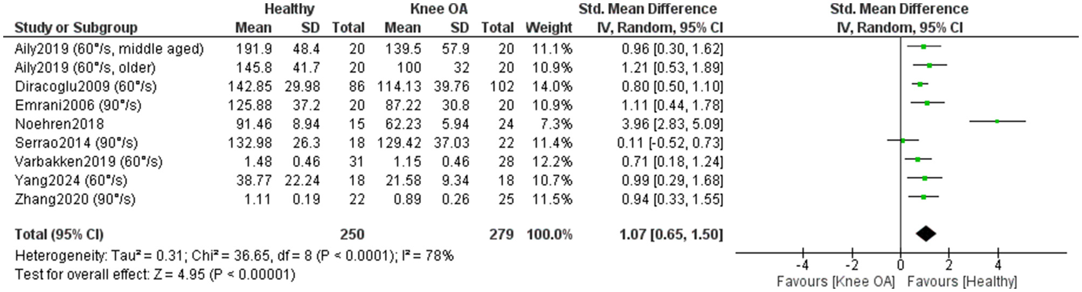Select the Aily2019 older study label
Viewport: 1082px width, 292px height.
85,68
